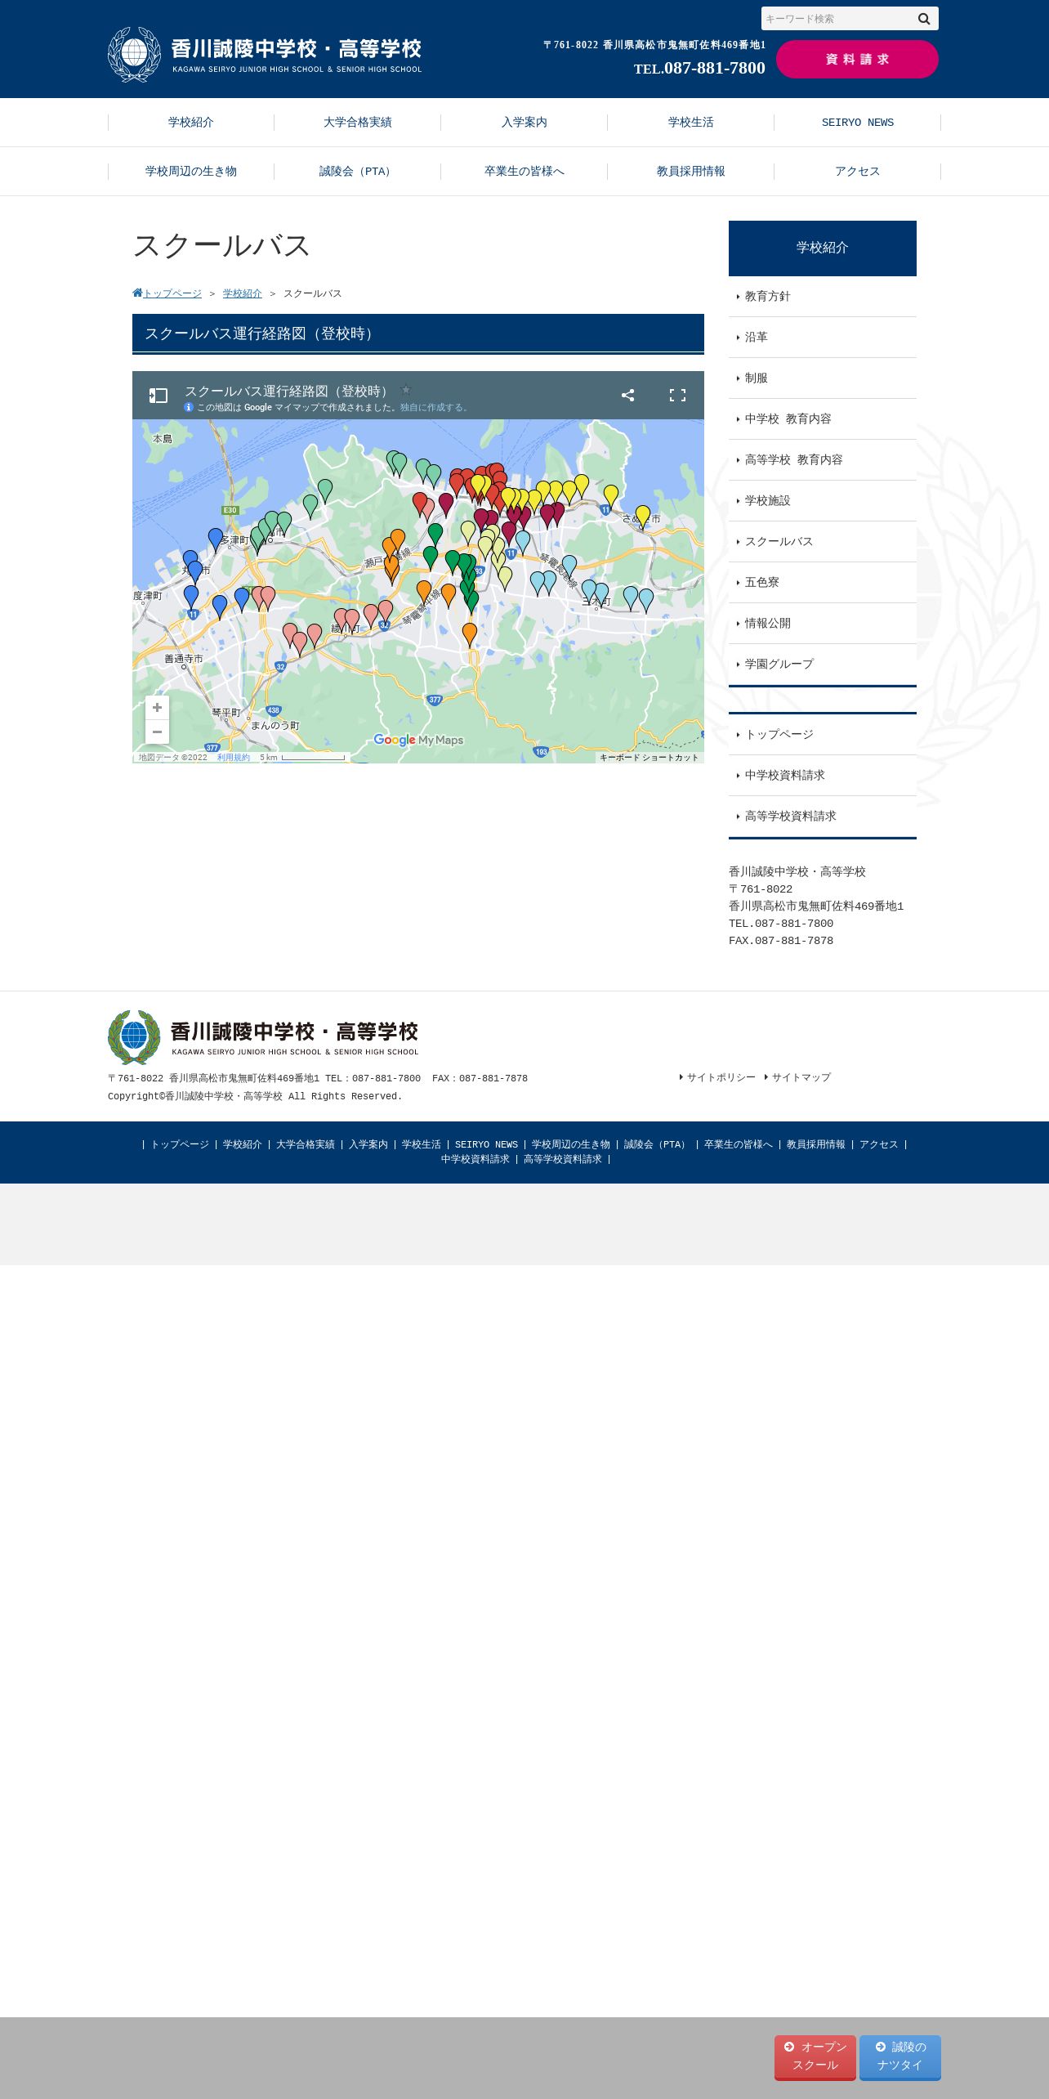Open 中学校資料請求 in the footer navigation
Image resolution: width=1049 pixels, height=2099 pixels.
pos(475,1159)
